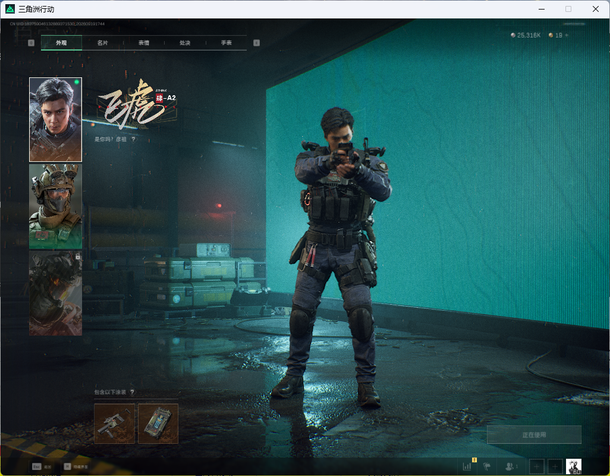Close the 三角洲行动 window

pyautogui.click(x=596, y=9)
